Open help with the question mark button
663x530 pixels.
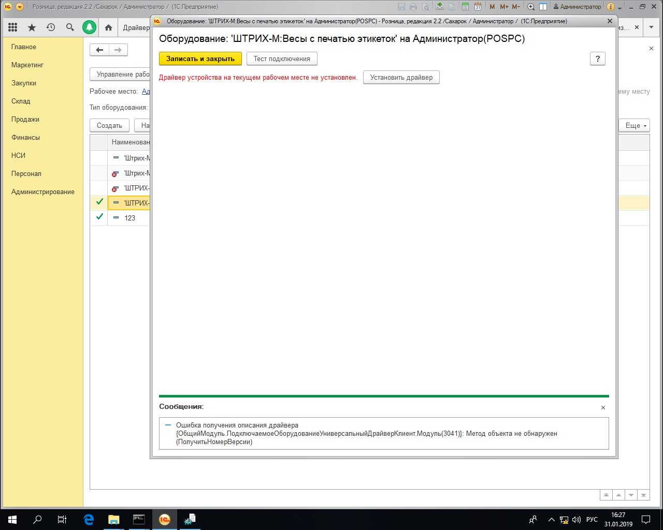(x=598, y=58)
